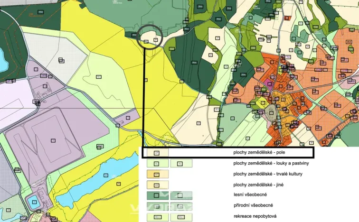This screenshot has height=222, width=359.
Task: Click the 'plochy zemědělské - pole' legend label
Action: click(259, 152)
